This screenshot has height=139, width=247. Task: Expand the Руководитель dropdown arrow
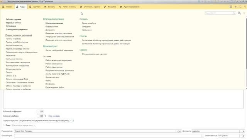click(177, 131)
